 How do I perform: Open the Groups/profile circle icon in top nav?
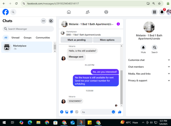(x=106, y=12)
